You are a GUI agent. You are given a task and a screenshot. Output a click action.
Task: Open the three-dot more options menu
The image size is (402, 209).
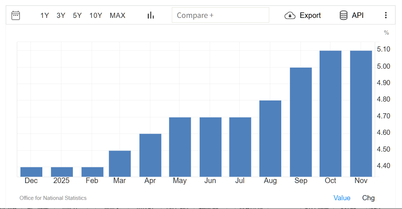[386, 15]
